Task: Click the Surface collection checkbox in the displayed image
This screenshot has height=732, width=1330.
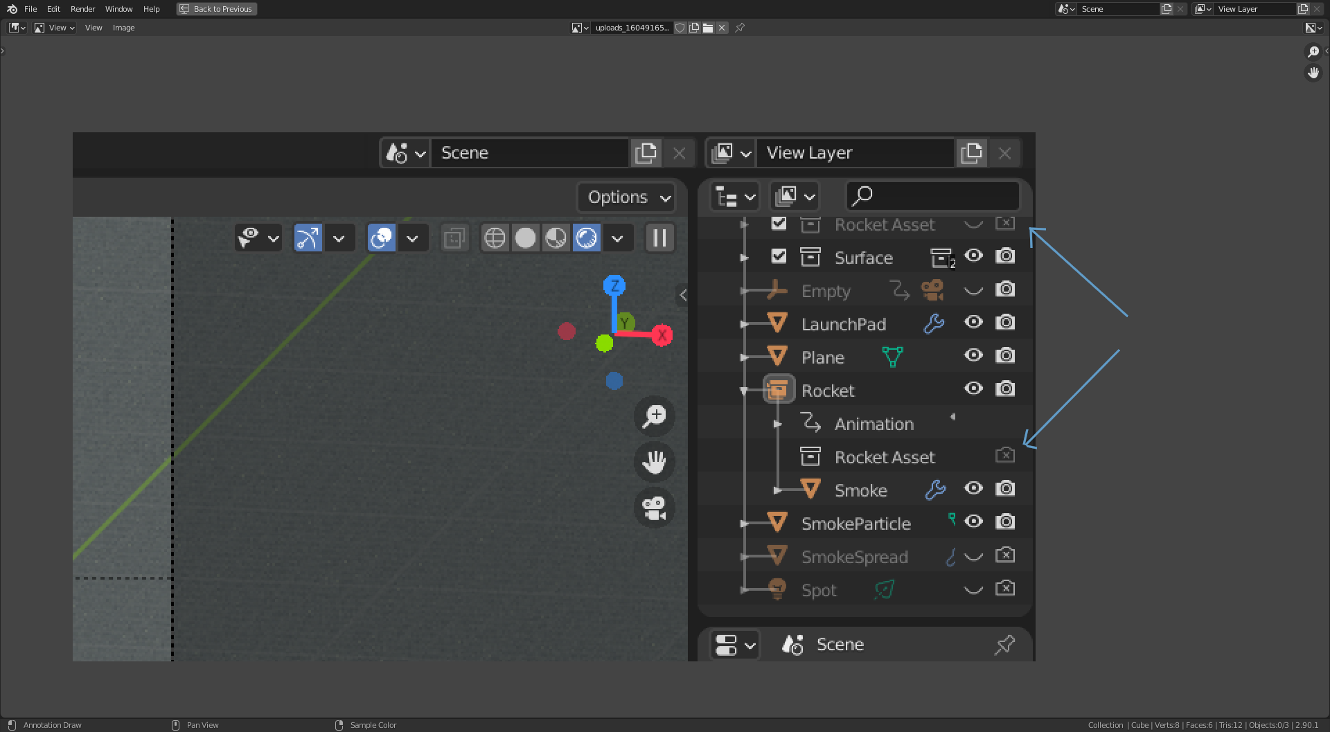Action: 779,256
